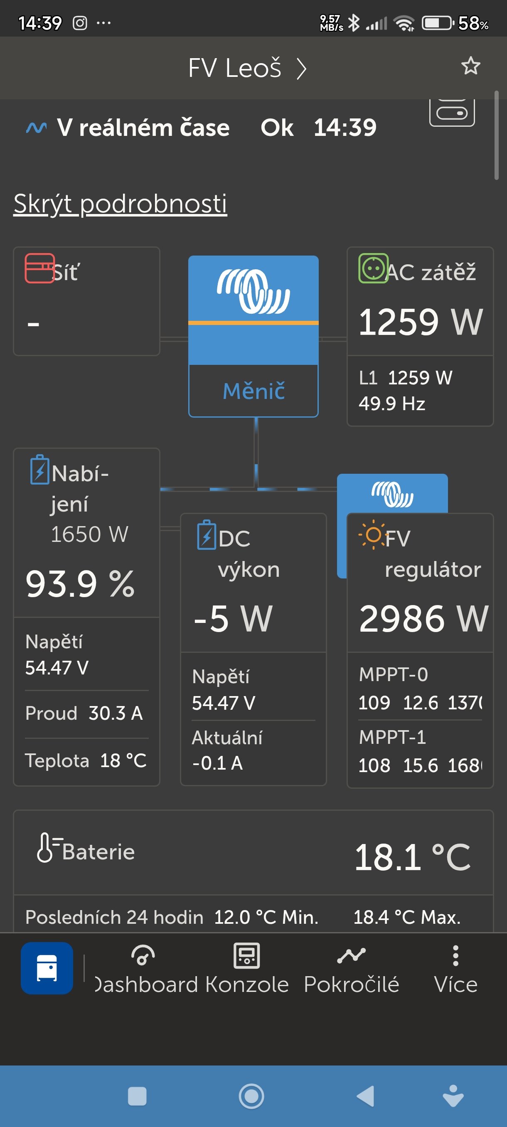Viewport: 507px width, 1127px height.
Task: Click Skrýt podrobnosti link
Action: click(120, 204)
